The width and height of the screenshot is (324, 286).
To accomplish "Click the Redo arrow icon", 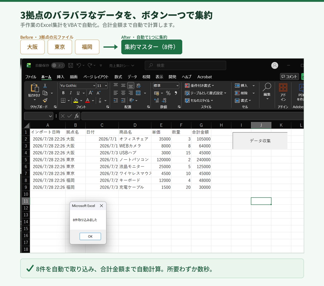I will (90, 65).
